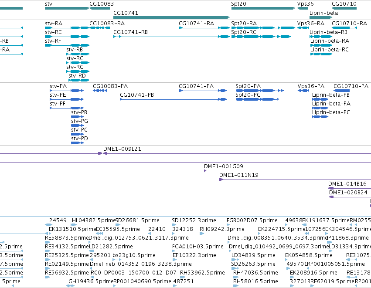Click Liprin-beta-RA transcript
This screenshot has height=288, width=371.
click(321, 45)
